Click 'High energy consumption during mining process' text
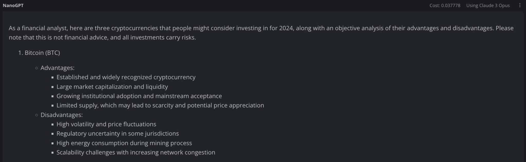The height and width of the screenshot is (162, 526). click(124, 143)
